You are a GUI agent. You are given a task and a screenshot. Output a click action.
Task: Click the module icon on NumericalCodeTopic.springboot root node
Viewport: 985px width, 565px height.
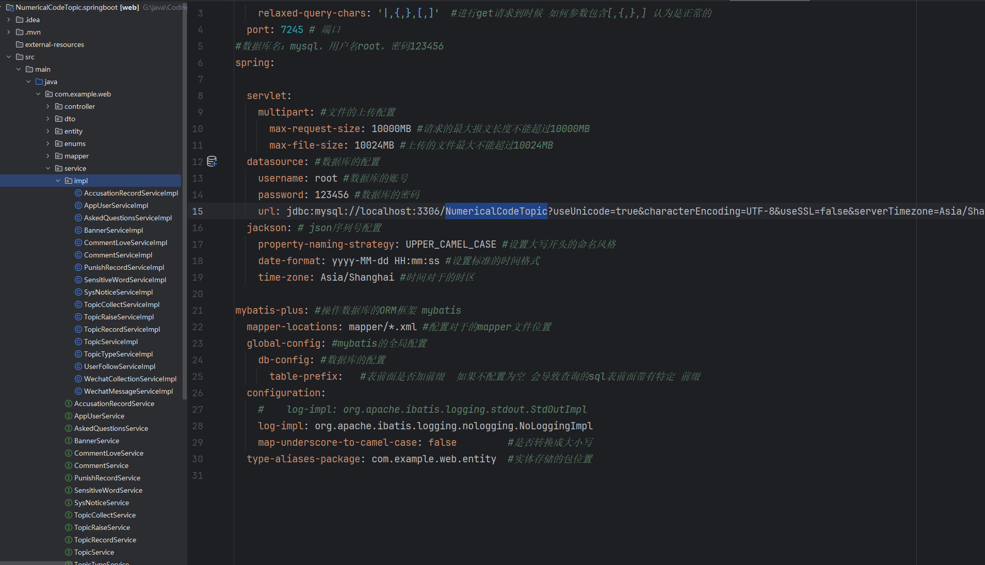(10, 7)
